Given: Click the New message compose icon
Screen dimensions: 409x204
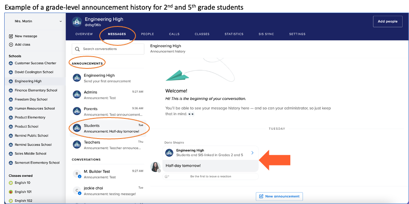Looking at the screenshot, I should click(x=11, y=36).
